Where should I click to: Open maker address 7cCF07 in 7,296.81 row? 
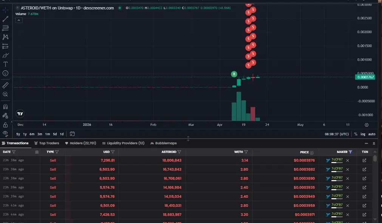click(337, 159)
